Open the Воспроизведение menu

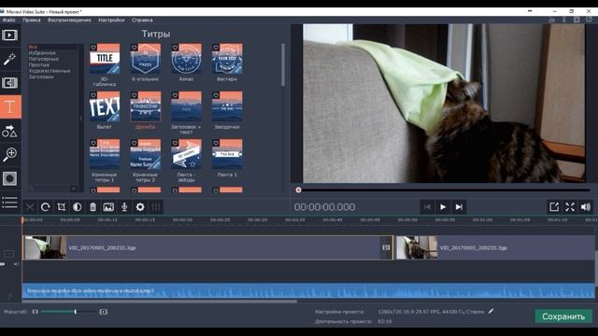point(69,20)
